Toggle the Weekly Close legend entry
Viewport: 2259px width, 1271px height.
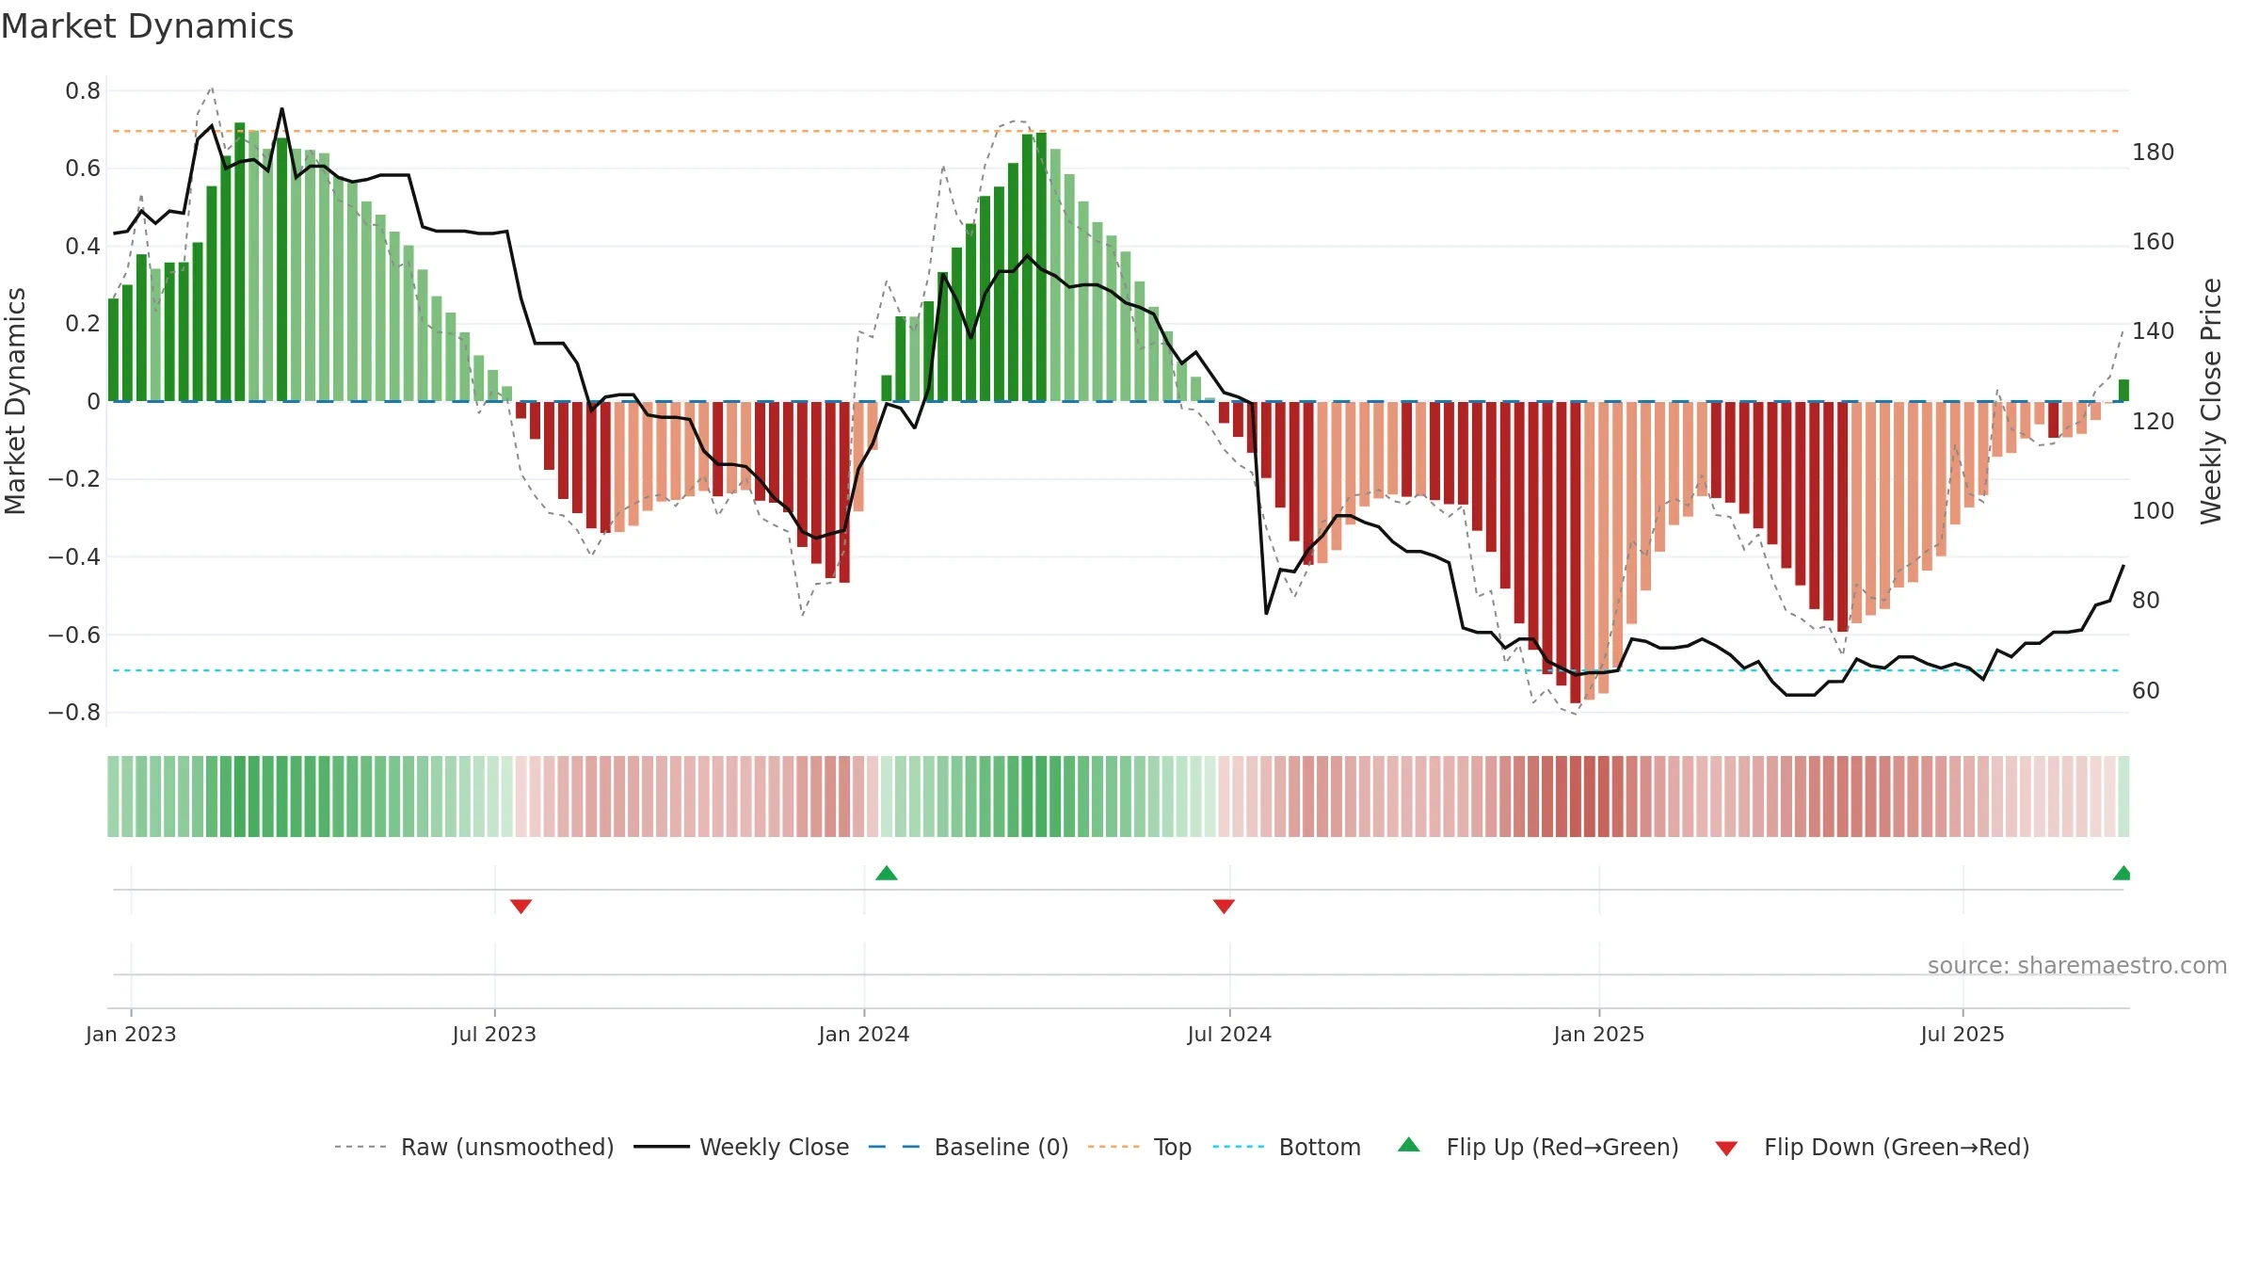coord(741,1147)
